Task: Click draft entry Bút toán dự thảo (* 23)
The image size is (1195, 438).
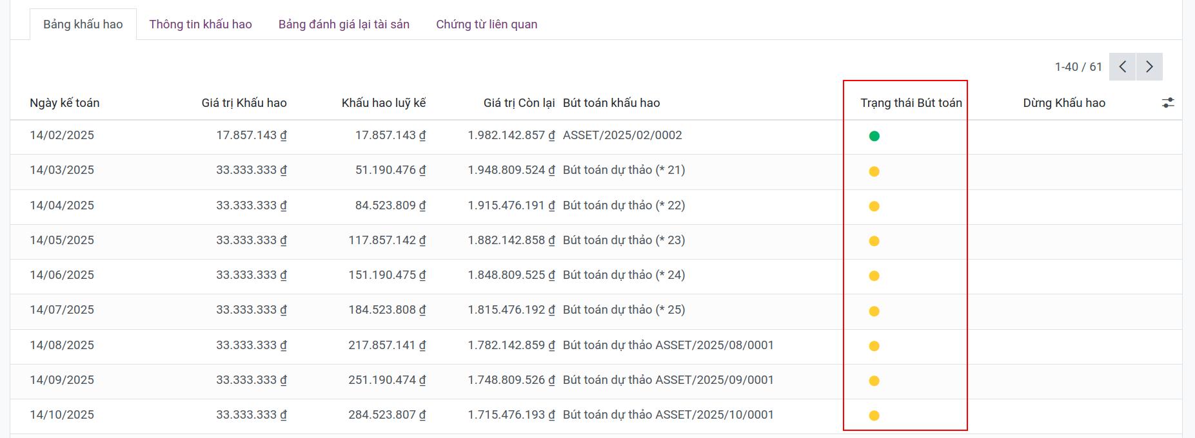Action: click(624, 240)
